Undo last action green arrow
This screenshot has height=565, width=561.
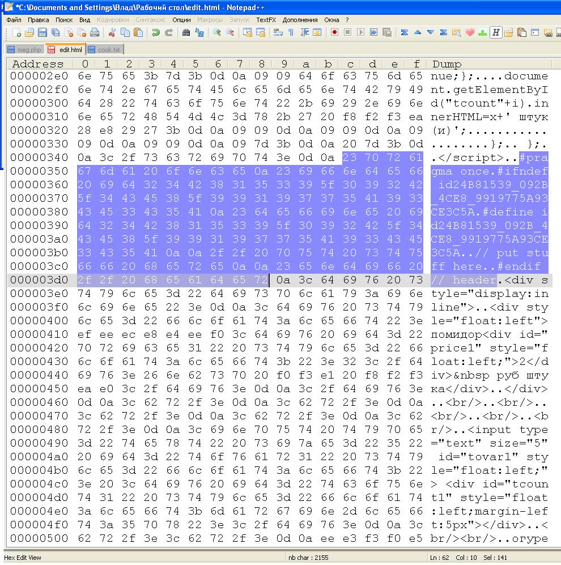click(156, 33)
